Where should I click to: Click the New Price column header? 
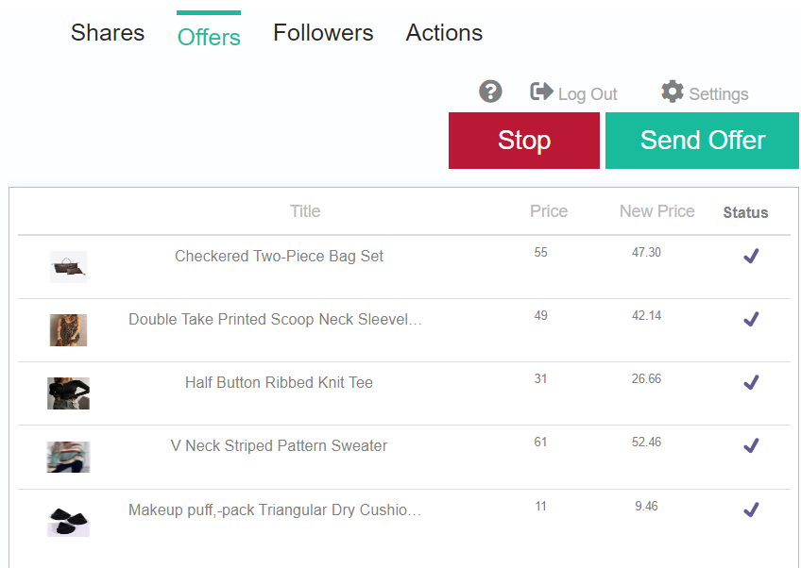click(x=656, y=211)
